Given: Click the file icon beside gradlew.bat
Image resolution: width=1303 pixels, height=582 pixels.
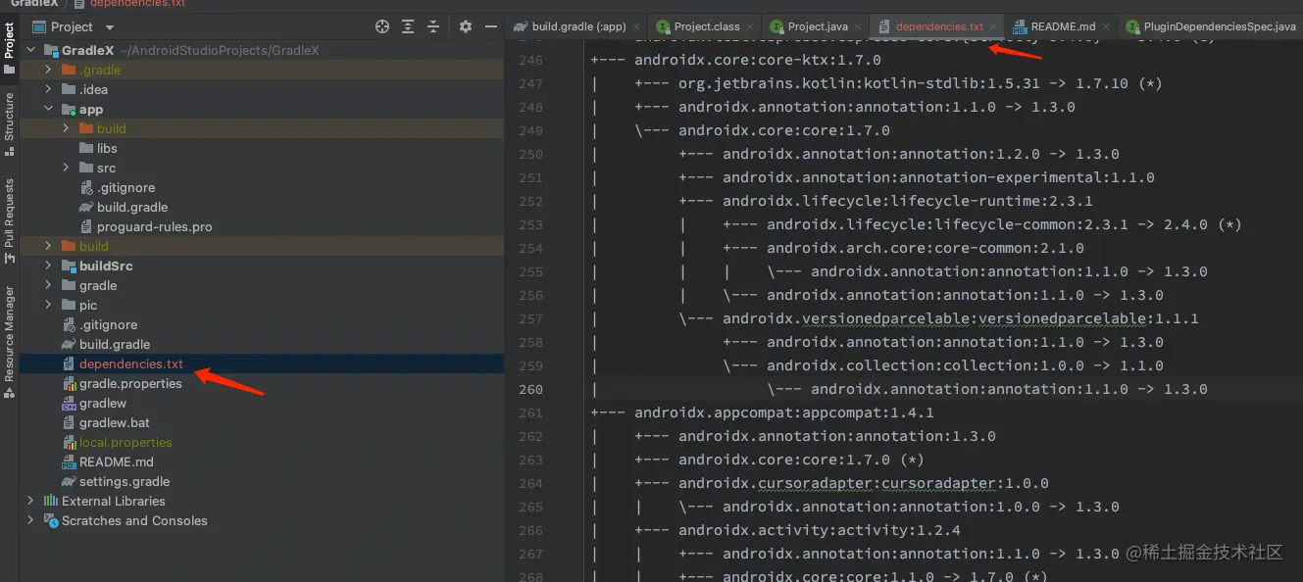Looking at the screenshot, I should [x=68, y=422].
